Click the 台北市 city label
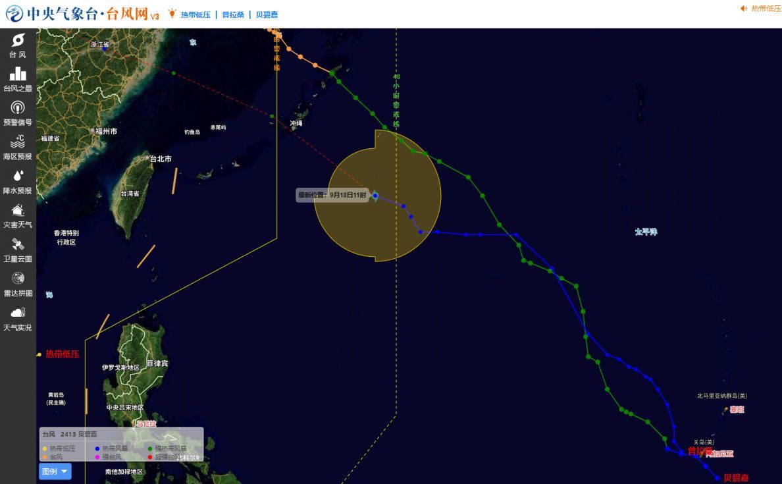Viewport: 782px width, 484px height. pos(161,159)
